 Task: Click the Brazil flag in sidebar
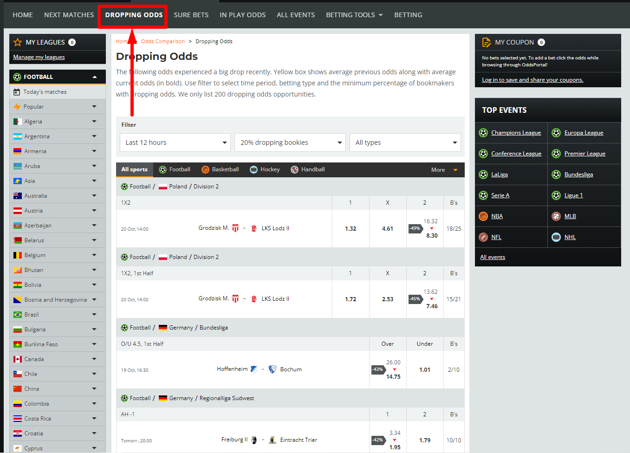pos(18,315)
